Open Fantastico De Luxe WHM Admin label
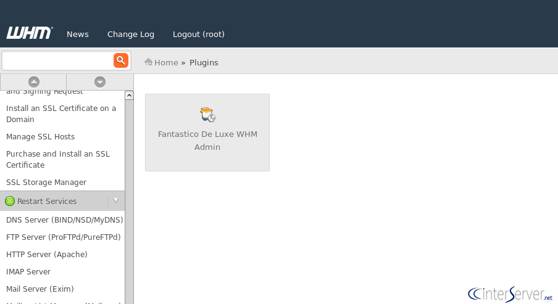This screenshot has height=304, width=558. coord(207,141)
